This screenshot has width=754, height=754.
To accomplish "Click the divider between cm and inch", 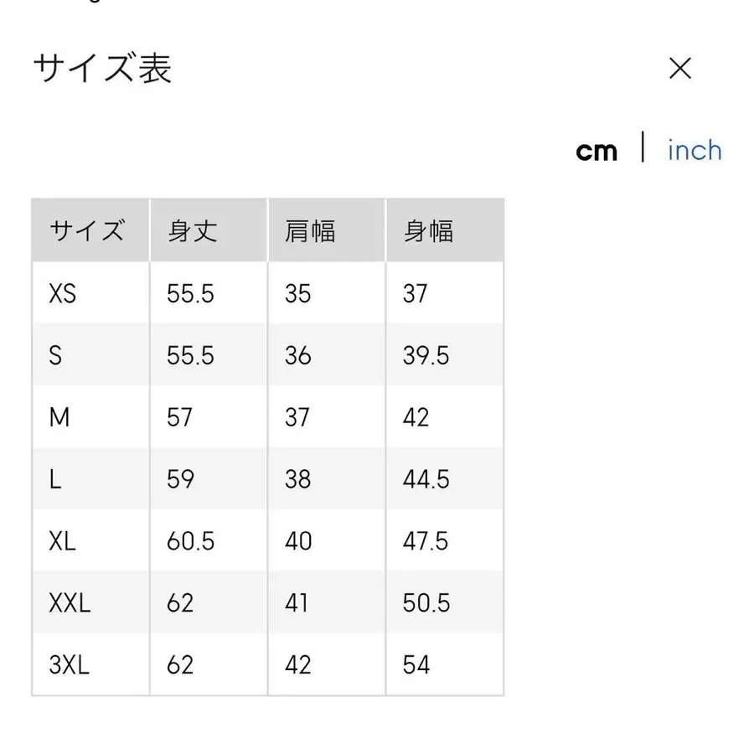I will point(643,147).
